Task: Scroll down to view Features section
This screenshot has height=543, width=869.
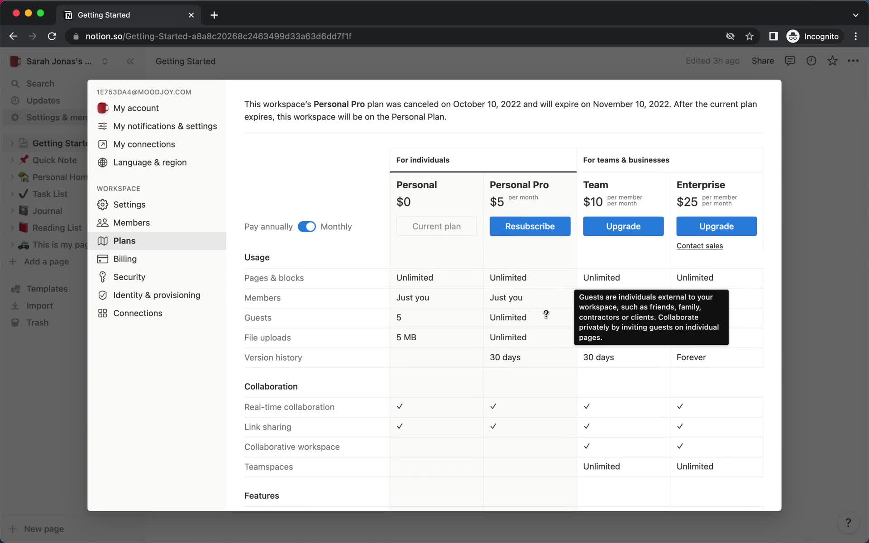Action: click(262, 495)
